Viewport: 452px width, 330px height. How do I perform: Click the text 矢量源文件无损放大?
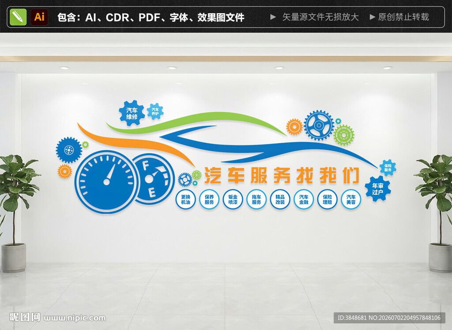[x=320, y=17]
